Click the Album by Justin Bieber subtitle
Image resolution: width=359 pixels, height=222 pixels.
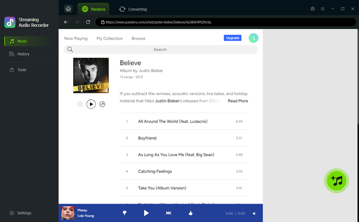click(141, 71)
